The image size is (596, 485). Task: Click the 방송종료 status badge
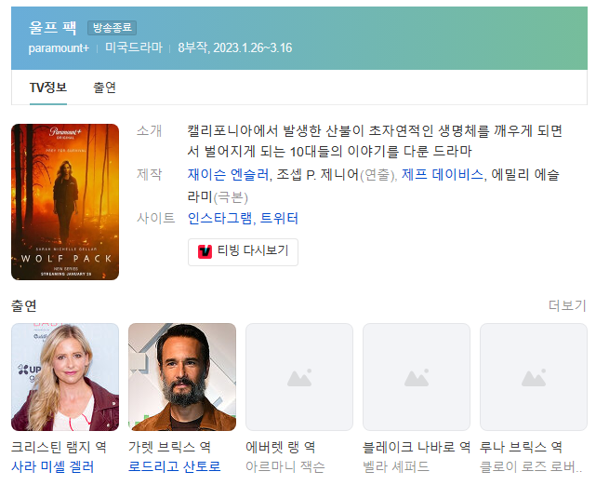pyautogui.click(x=113, y=28)
